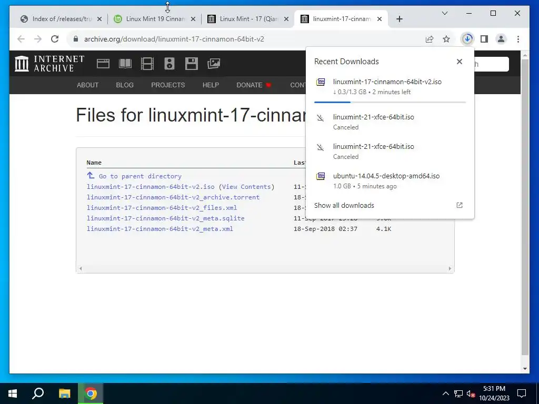Switch to Index of /releases tab
This screenshot has width=539, height=404.
tap(61, 19)
